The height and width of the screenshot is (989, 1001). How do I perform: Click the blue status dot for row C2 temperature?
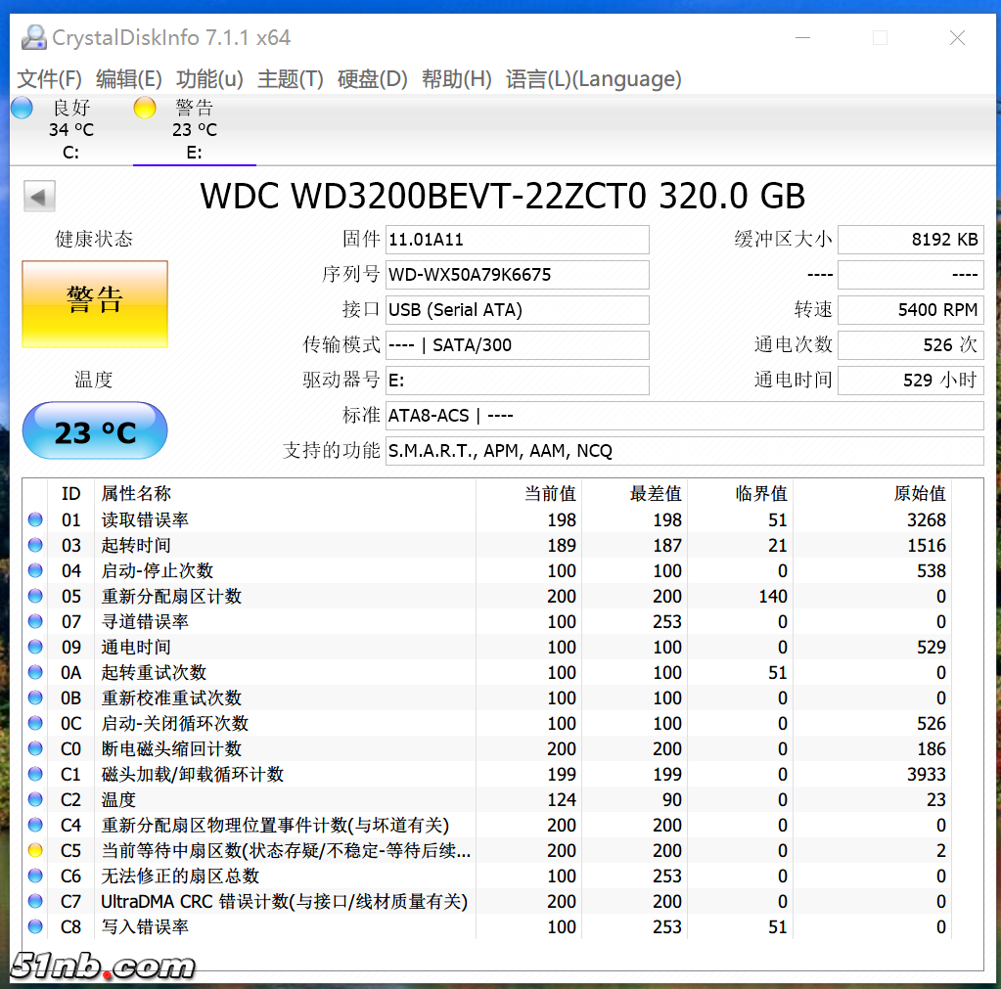tap(35, 800)
